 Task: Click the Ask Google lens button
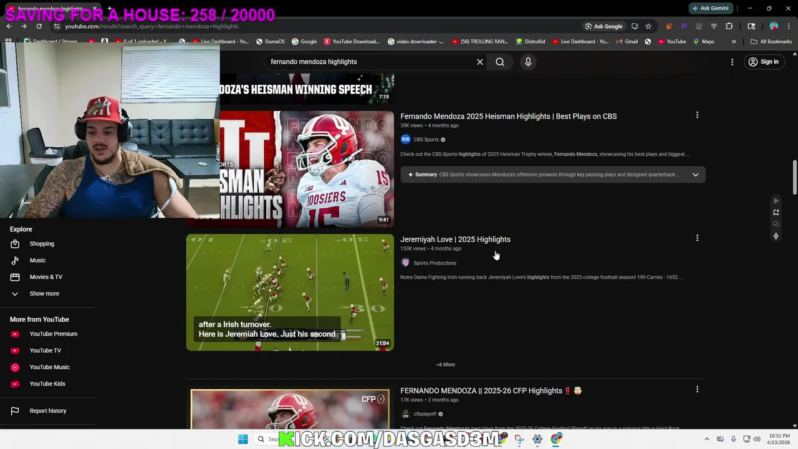click(x=603, y=26)
